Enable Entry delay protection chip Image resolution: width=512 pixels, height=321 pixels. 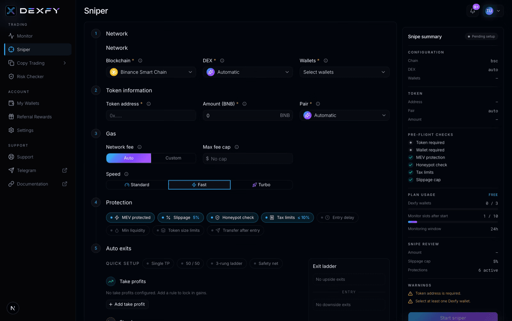[338, 218]
